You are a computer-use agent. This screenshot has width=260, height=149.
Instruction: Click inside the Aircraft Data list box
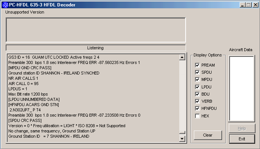tap(242, 88)
